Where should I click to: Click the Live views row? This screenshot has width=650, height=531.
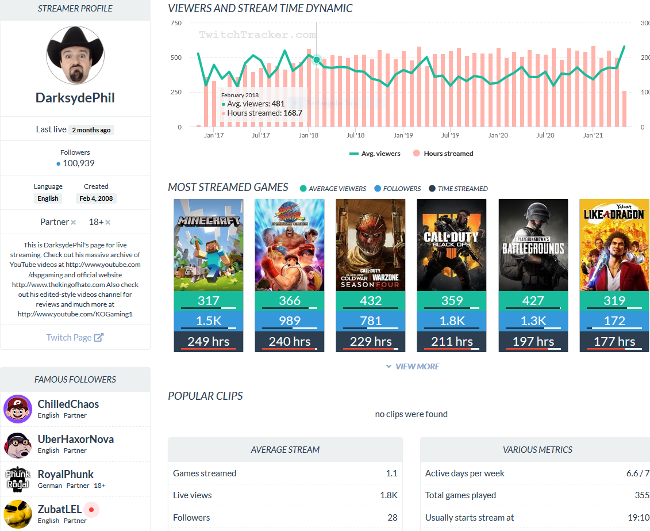(285, 495)
